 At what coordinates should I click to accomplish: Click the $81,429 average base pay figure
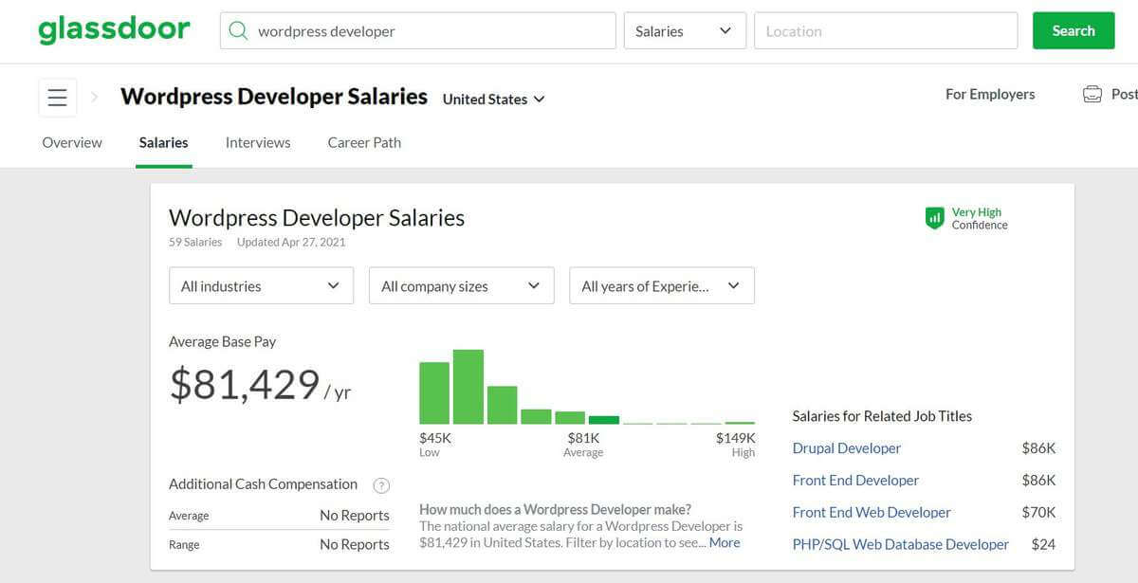tap(245, 384)
